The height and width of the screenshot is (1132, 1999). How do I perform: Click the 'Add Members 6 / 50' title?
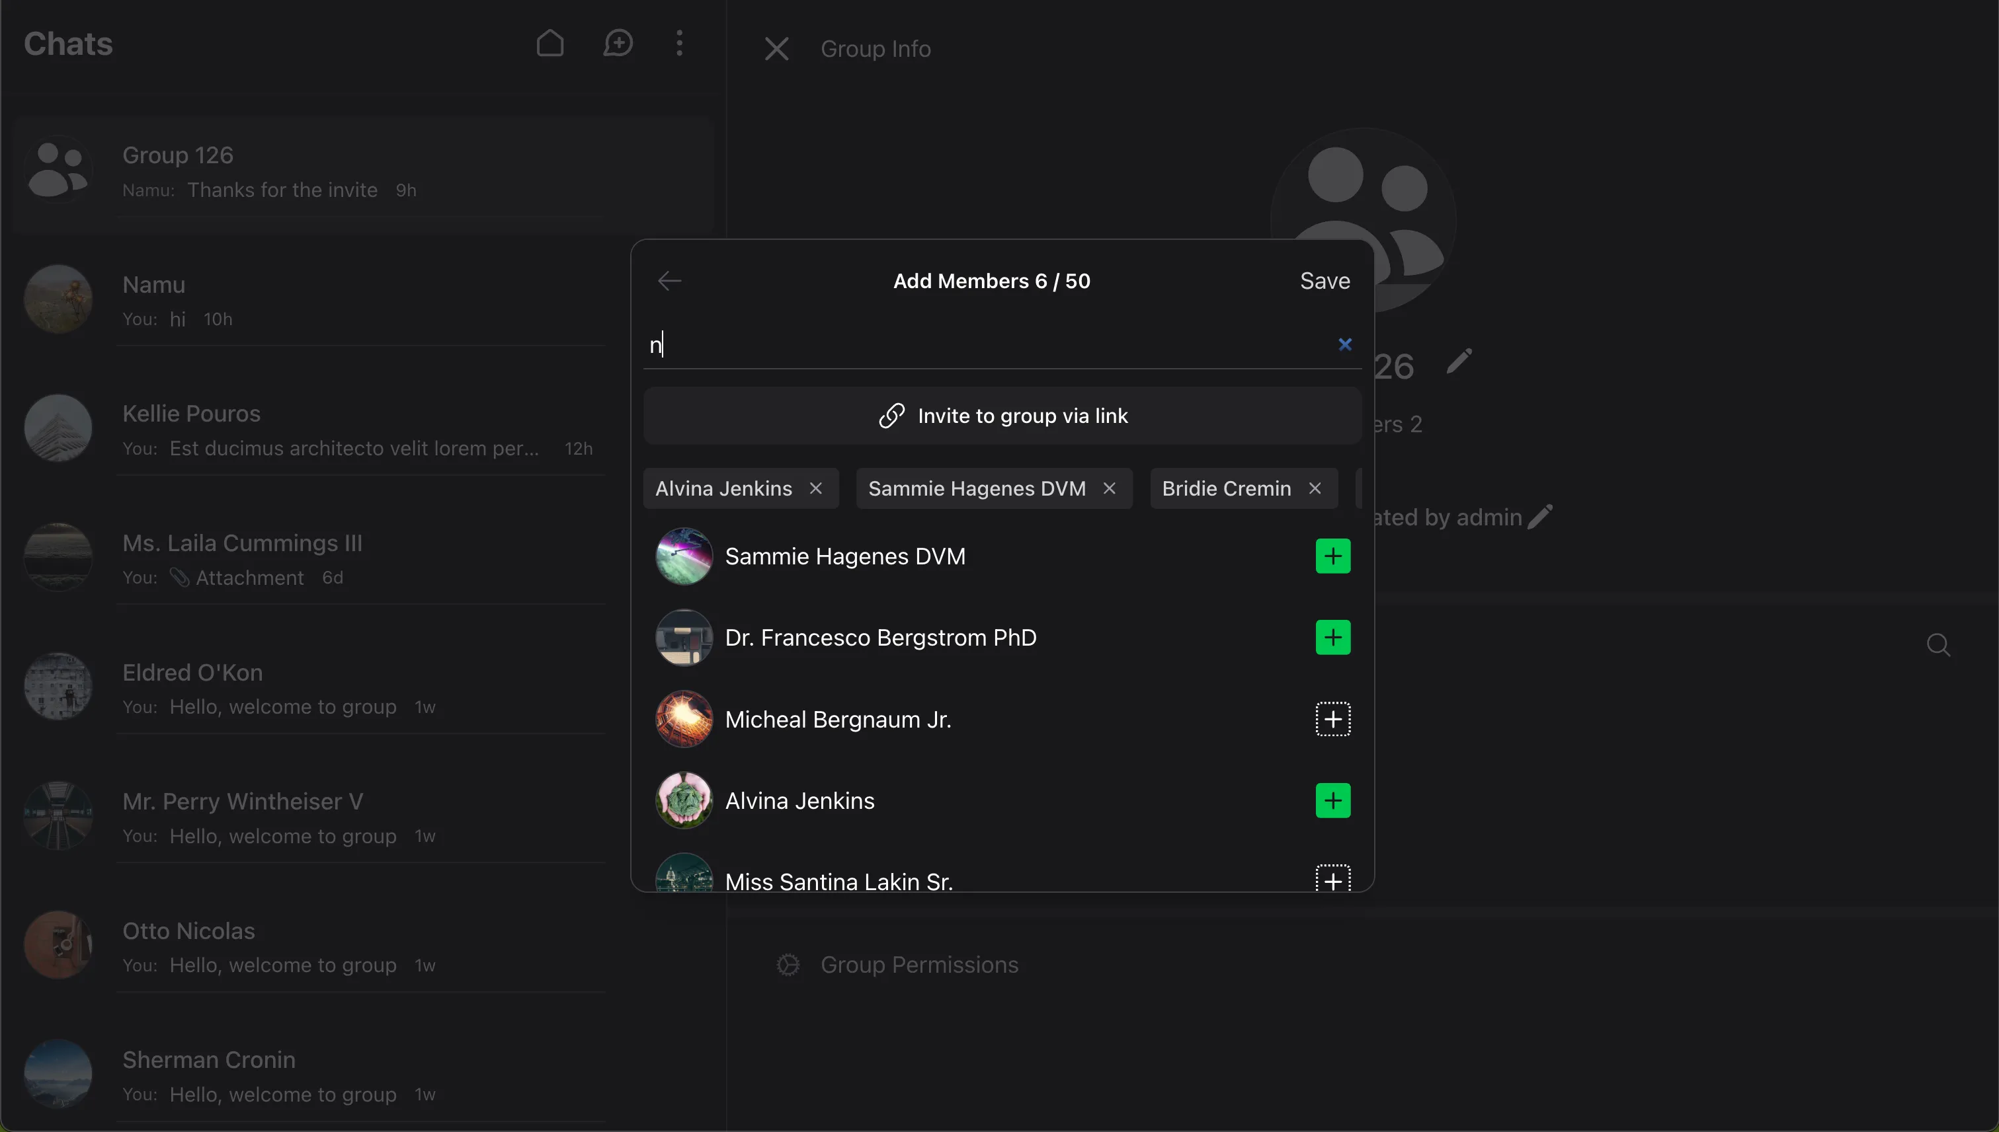pyautogui.click(x=991, y=281)
